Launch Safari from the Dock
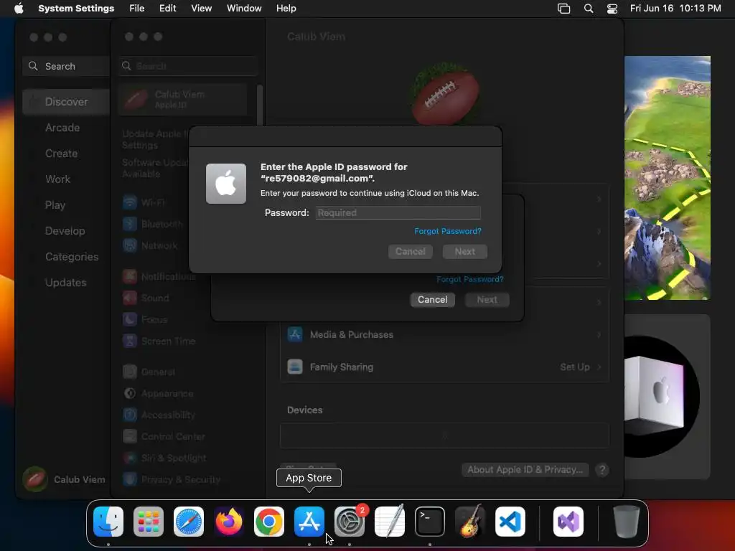Image resolution: width=735 pixels, height=551 pixels. (x=189, y=522)
